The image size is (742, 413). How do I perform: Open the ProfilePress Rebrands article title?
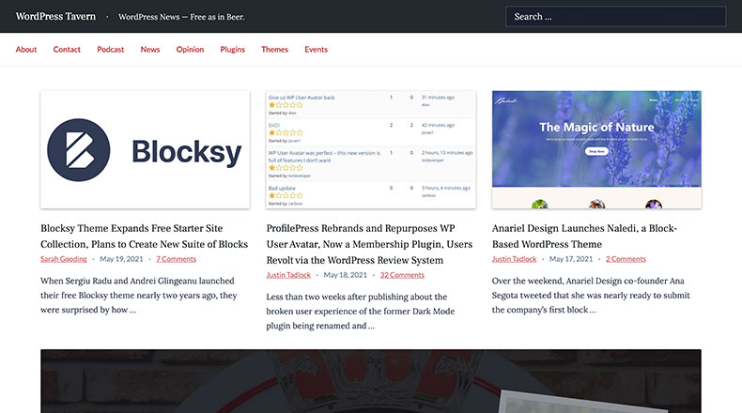click(x=369, y=244)
